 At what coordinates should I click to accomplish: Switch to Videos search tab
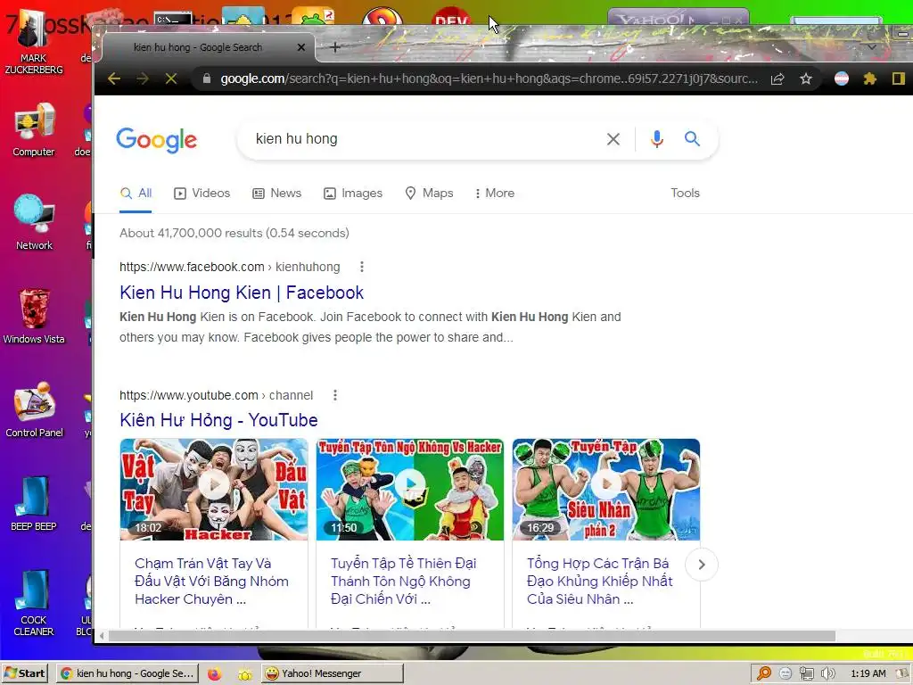click(x=202, y=194)
